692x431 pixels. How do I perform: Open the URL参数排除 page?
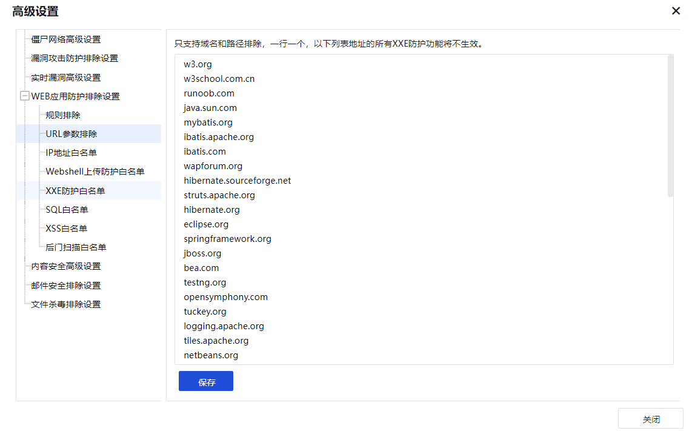(x=71, y=134)
